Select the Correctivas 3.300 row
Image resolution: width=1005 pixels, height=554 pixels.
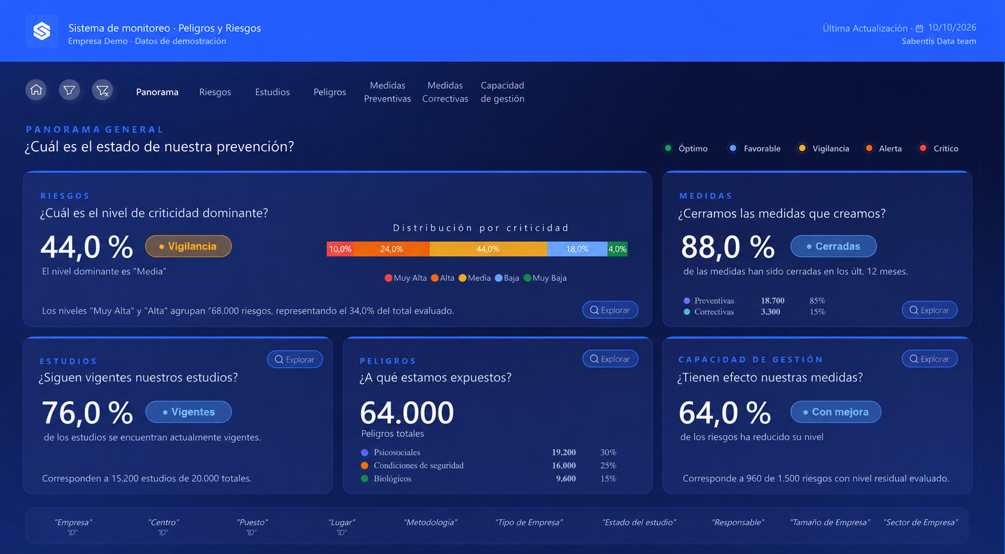[754, 312]
